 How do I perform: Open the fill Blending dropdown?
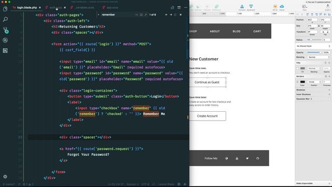[x=314, y=68]
